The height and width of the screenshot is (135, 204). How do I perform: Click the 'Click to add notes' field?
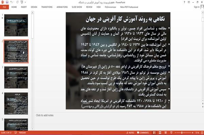pyautogui.click(x=45, y=115)
